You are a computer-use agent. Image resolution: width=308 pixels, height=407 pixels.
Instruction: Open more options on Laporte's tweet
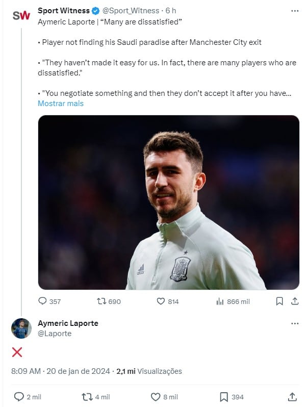(295, 323)
